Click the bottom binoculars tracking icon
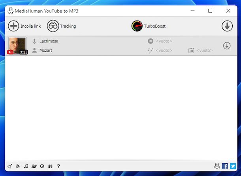241x176 pixels. [x=50, y=166]
